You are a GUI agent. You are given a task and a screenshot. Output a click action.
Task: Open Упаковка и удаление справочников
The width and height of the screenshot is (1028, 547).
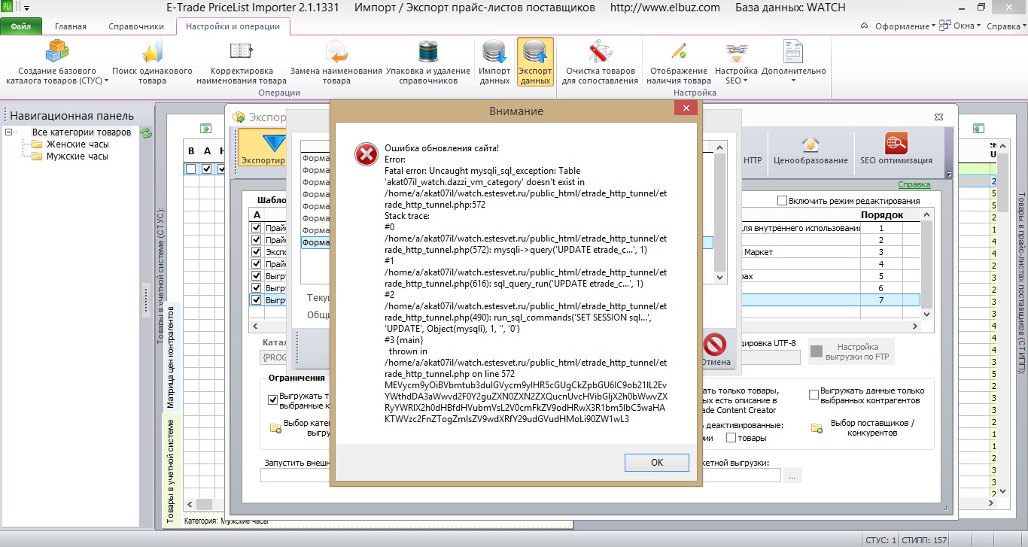click(x=428, y=62)
